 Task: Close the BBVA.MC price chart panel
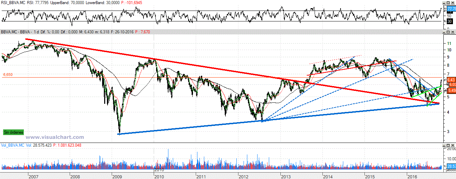[453, 32]
